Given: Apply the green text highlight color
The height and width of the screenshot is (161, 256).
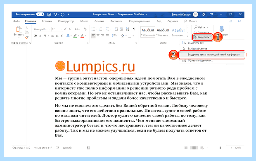Looking at the screenshot, I should coord(75,36).
